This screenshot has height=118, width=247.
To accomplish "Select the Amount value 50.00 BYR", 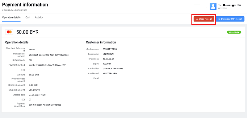I will coord(34,75).
